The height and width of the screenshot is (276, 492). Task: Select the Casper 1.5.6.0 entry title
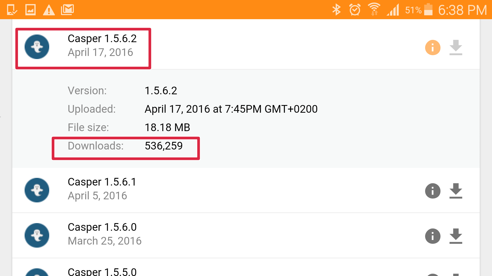(102, 227)
